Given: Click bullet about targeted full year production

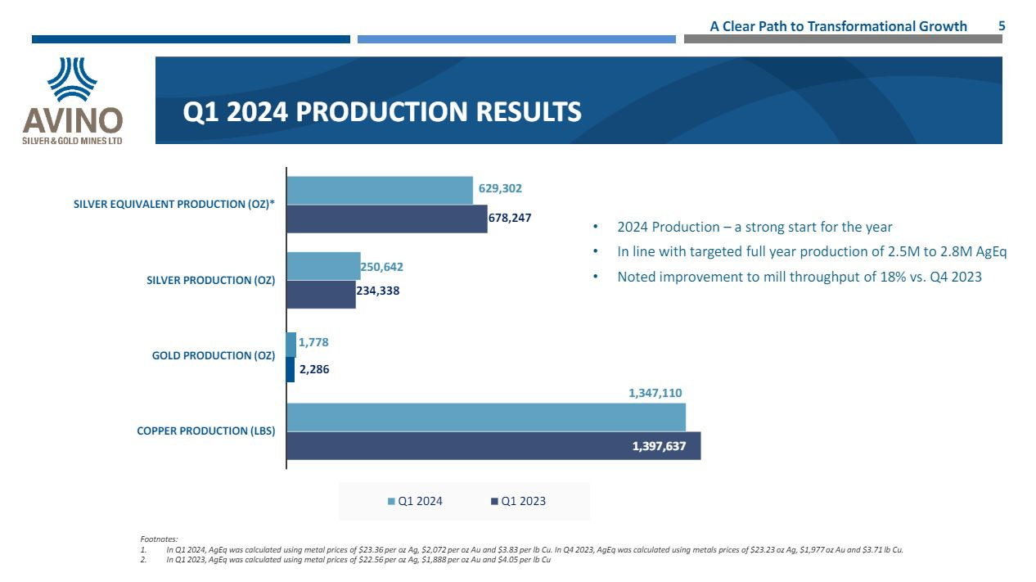Looking at the screenshot, I should click(812, 252).
